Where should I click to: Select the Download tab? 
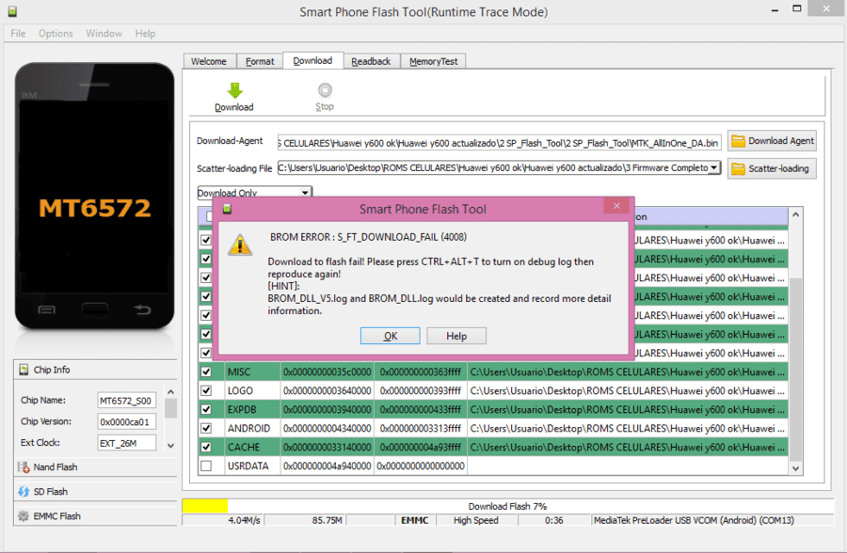[312, 60]
